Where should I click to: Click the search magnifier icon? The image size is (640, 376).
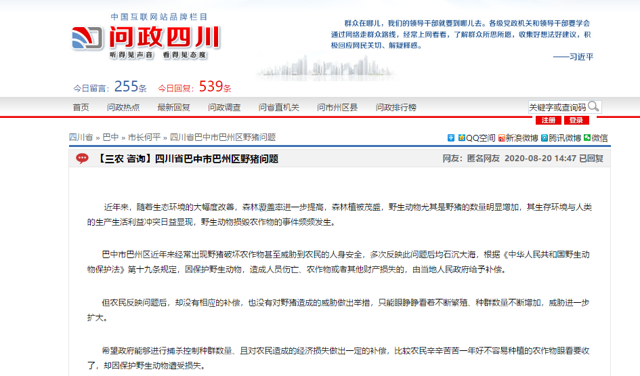tap(593, 106)
